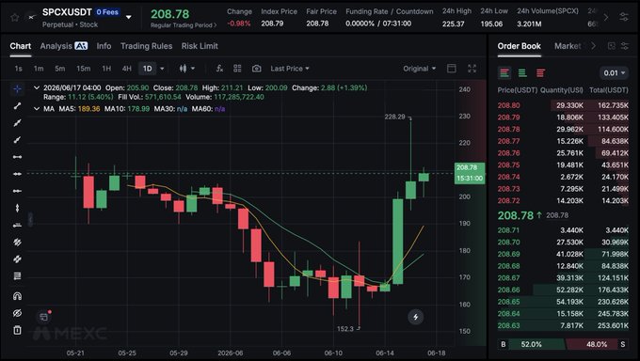
Task: Select the horizontal straight line tool
Action: (x=17, y=174)
